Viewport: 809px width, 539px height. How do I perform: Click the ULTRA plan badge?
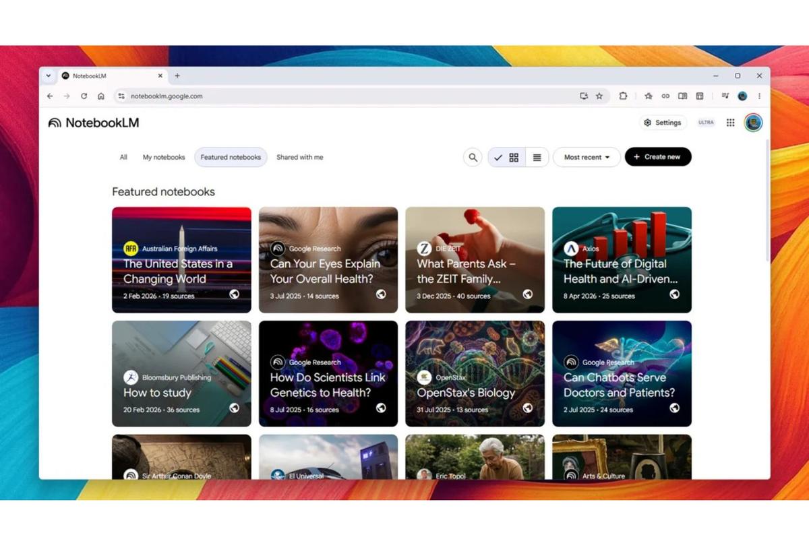[706, 123]
